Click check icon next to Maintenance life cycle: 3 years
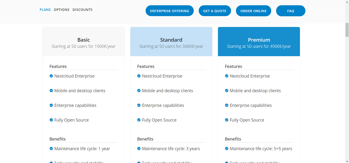Image resolution: width=349 pixels, height=163 pixels. pos(139,149)
